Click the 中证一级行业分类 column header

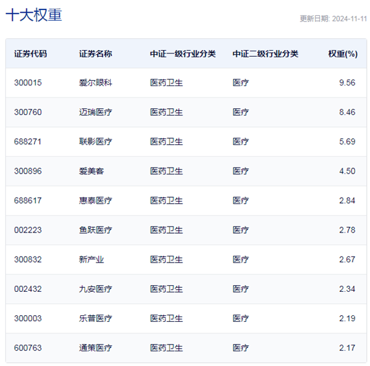183,54
